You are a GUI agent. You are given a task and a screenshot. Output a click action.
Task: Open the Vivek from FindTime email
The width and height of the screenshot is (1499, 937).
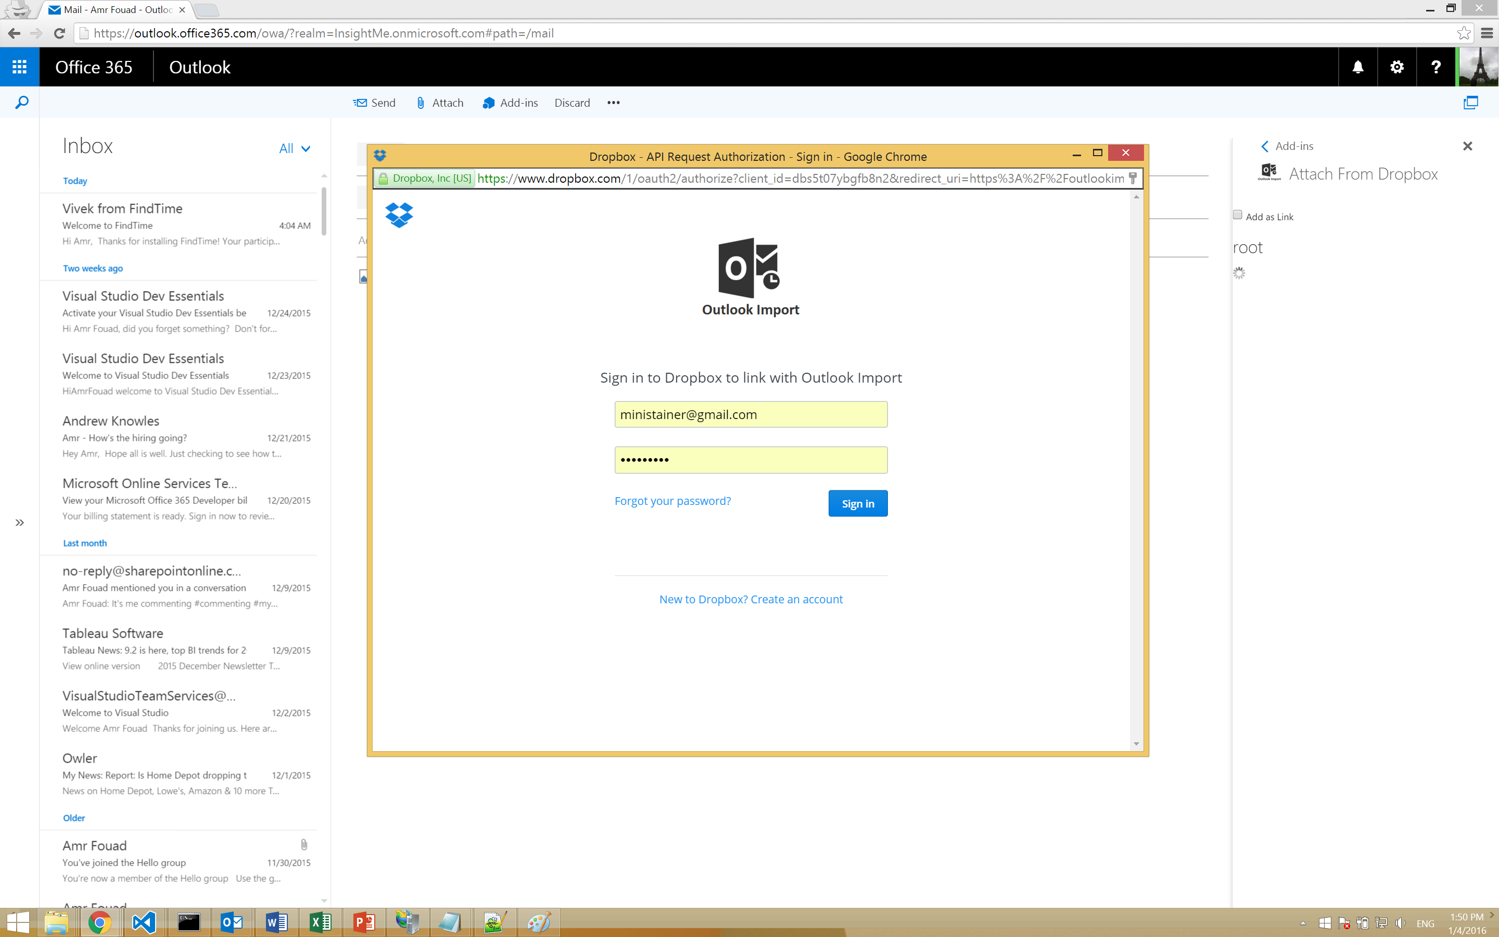point(179,224)
